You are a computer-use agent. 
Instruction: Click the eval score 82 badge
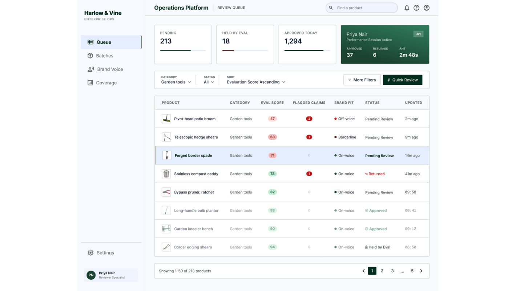point(273,192)
